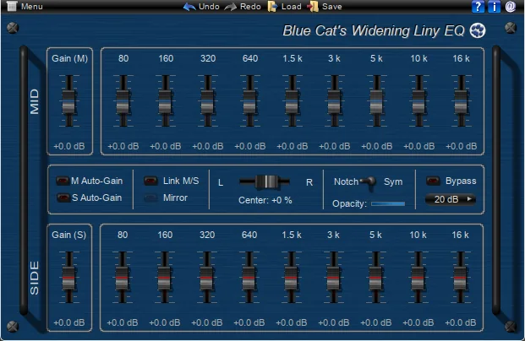Click the Mid 5 k band slider

pyautogui.click(x=376, y=101)
